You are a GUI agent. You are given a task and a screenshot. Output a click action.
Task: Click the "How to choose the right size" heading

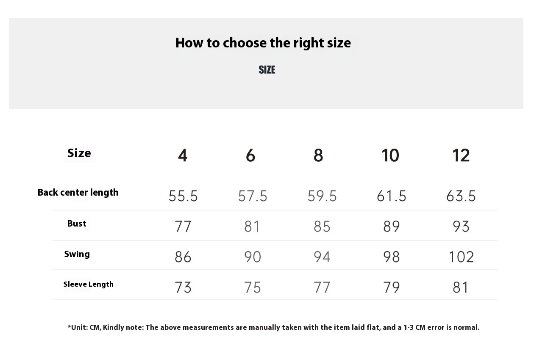point(263,43)
